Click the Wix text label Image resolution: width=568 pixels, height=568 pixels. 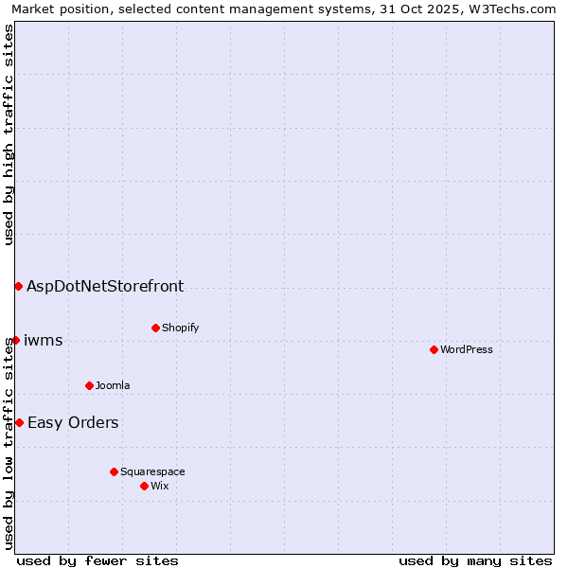(x=160, y=486)
